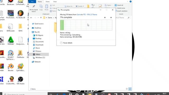Go up one folder level
Image resolution: width=169 pixels, height=95 pixels.
pyautogui.click(x=41, y=18)
